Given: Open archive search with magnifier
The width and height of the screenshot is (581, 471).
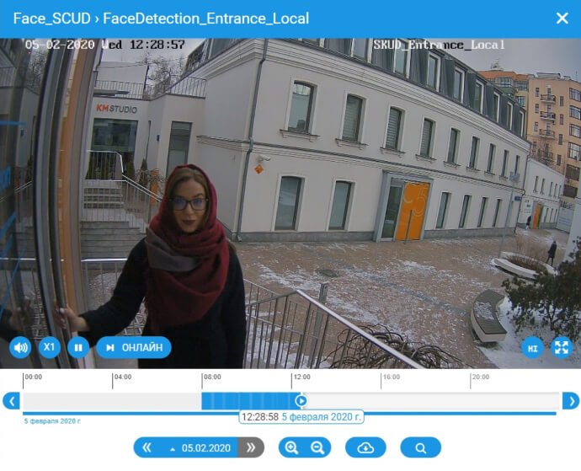Looking at the screenshot, I should (x=421, y=448).
